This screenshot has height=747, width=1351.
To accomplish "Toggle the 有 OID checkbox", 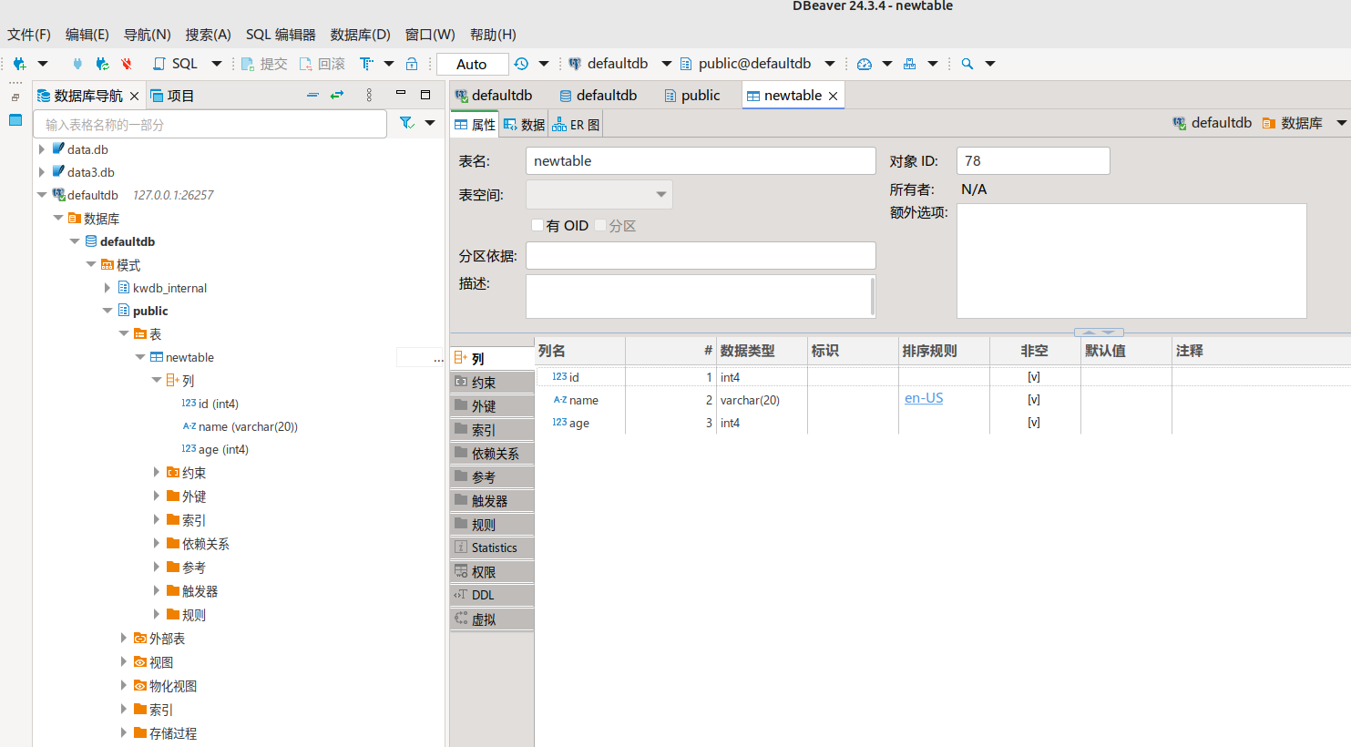I will pyautogui.click(x=537, y=225).
